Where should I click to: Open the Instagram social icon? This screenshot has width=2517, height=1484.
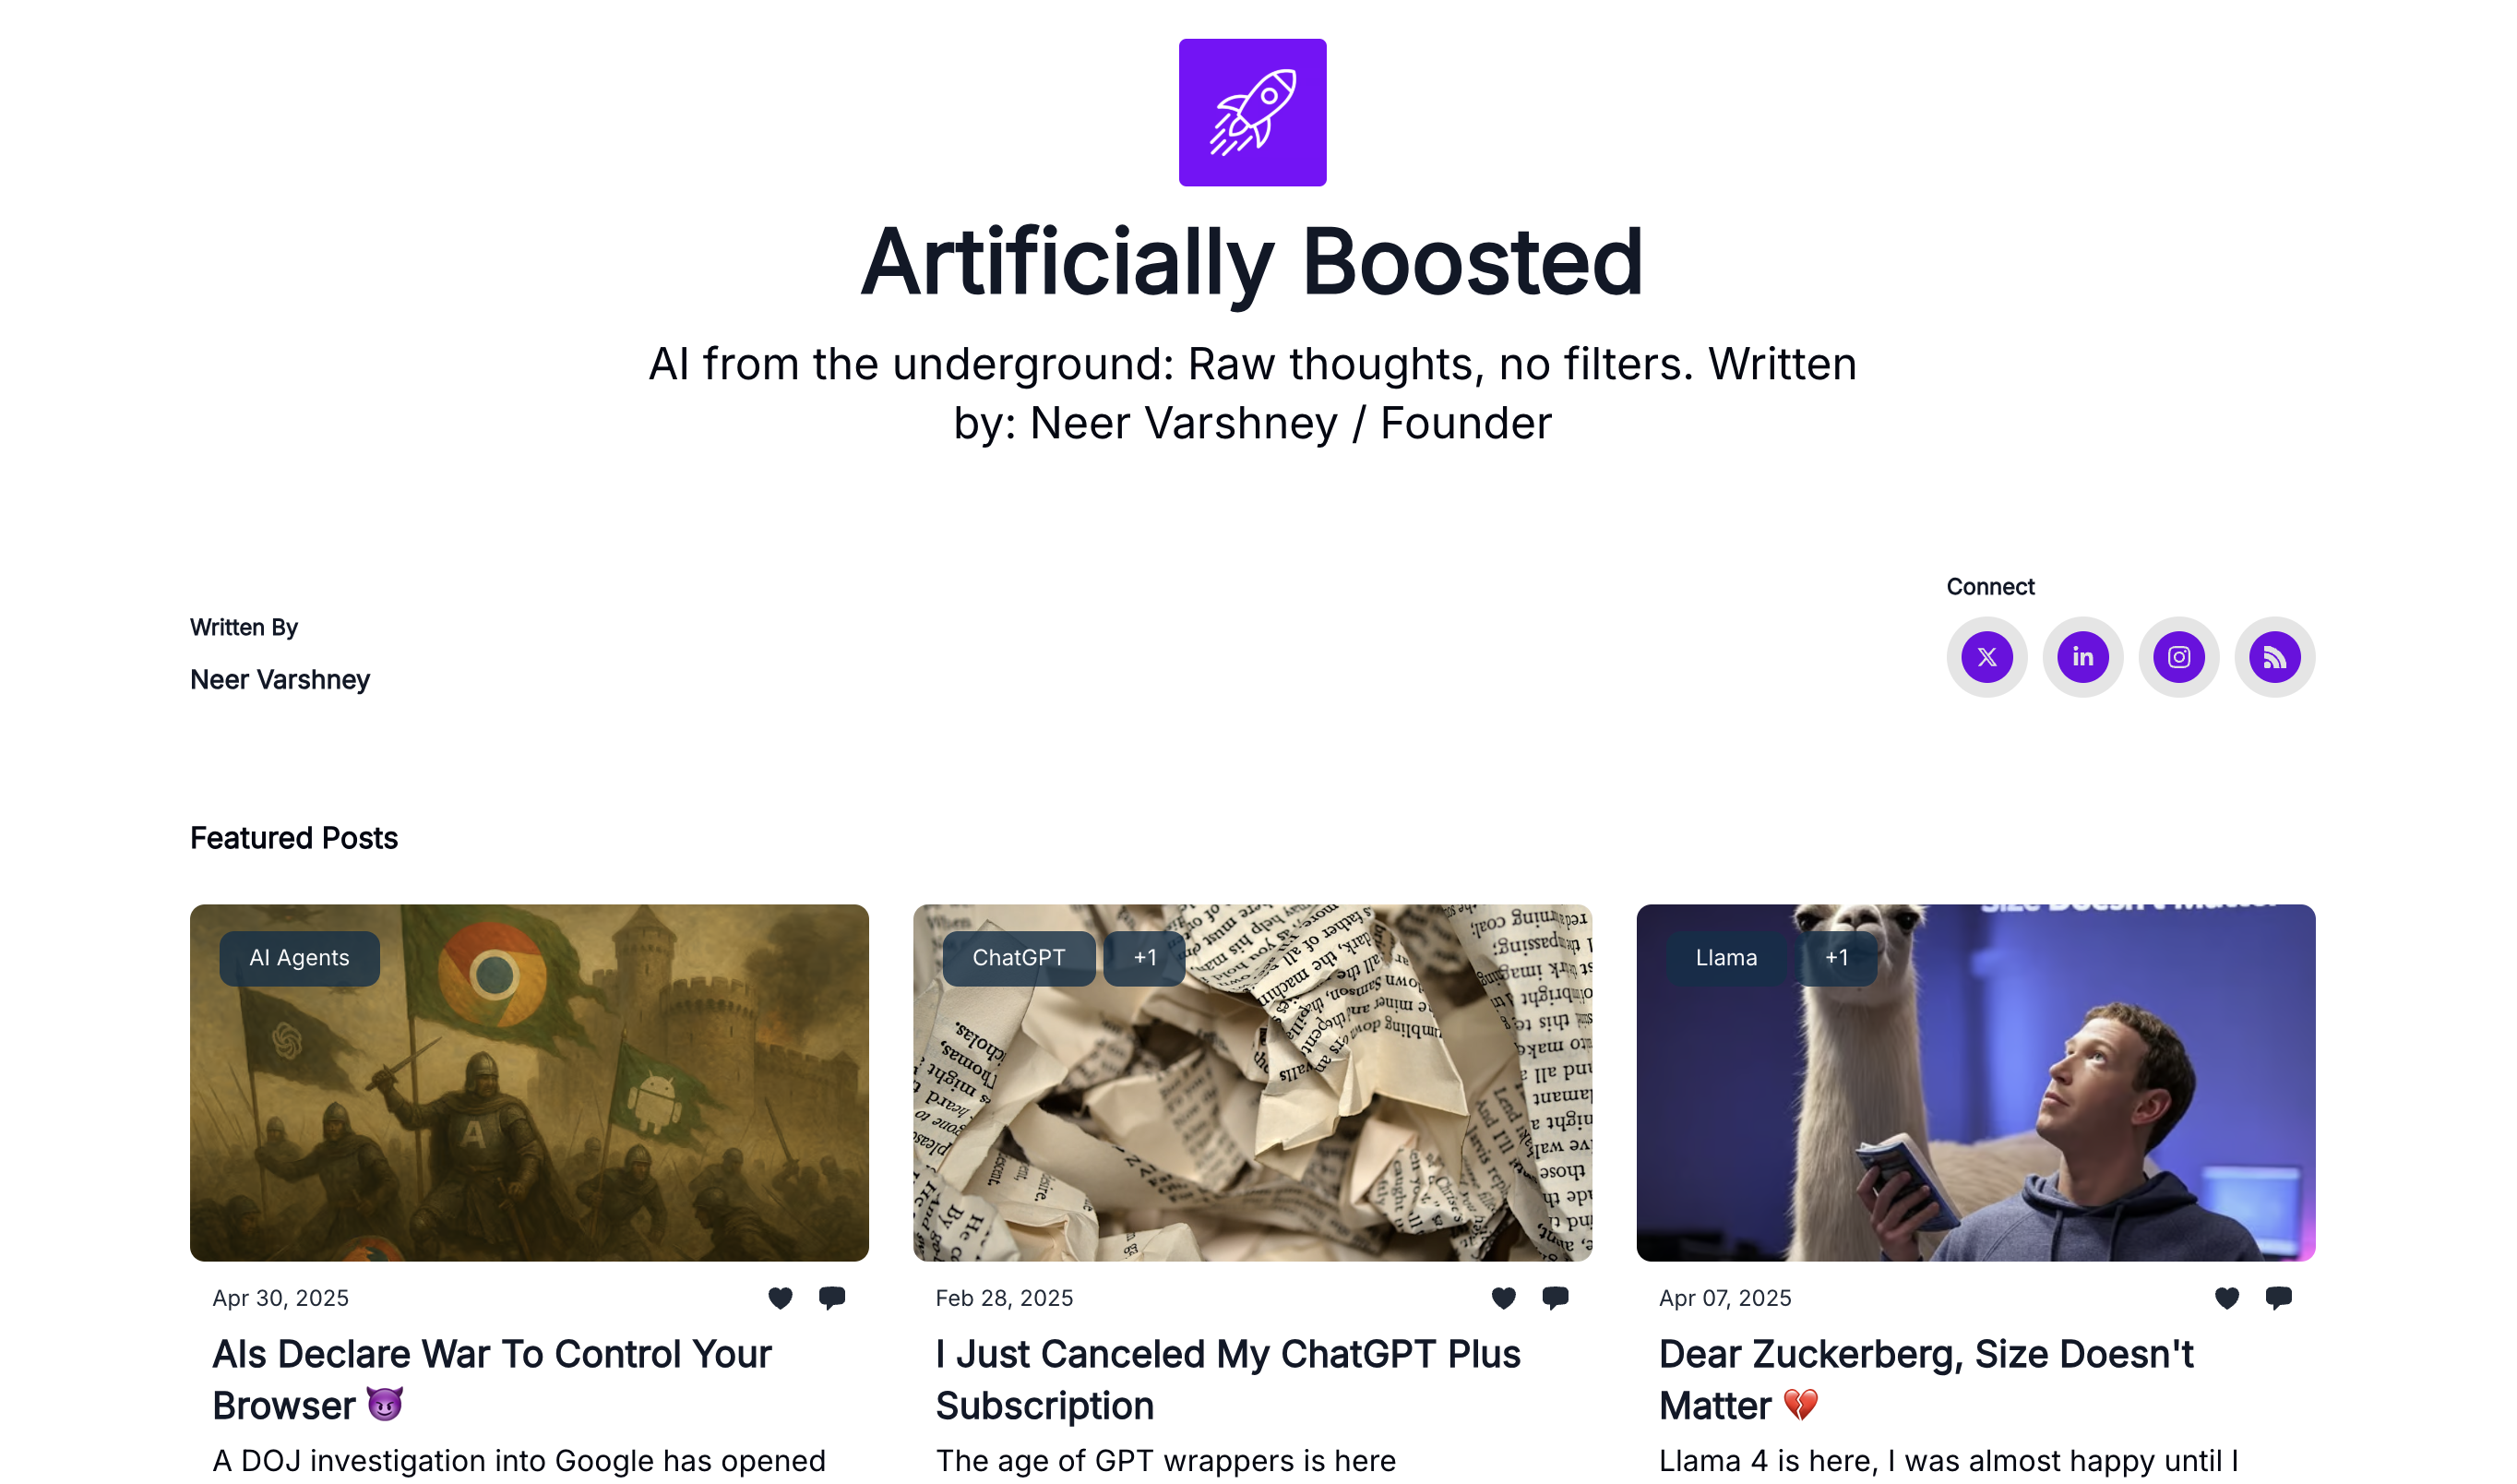coord(2178,657)
